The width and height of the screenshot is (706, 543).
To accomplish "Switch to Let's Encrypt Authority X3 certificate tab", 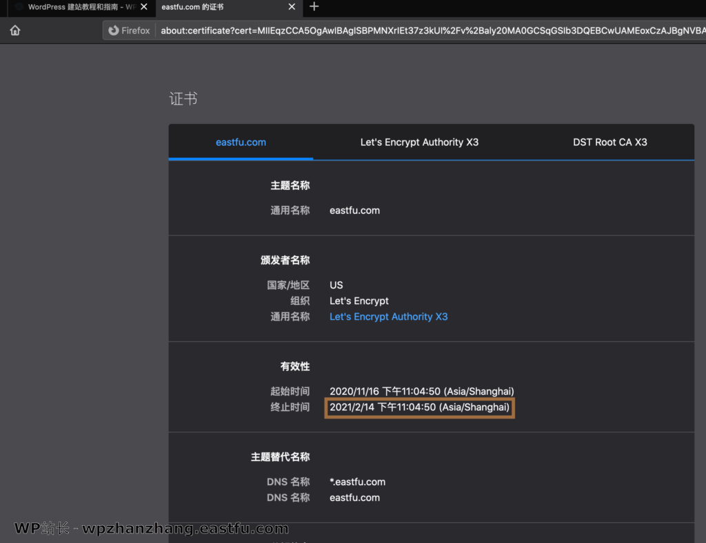I will (419, 142).
